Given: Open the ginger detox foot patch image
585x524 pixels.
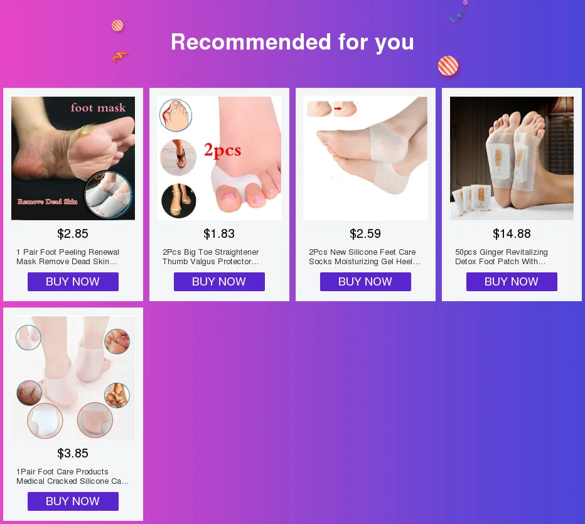Looking at the screenshot, I should coord(512,158).
